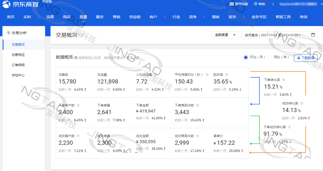Open the calendar icon in date picker
The image size is (323, 171).
313,35
